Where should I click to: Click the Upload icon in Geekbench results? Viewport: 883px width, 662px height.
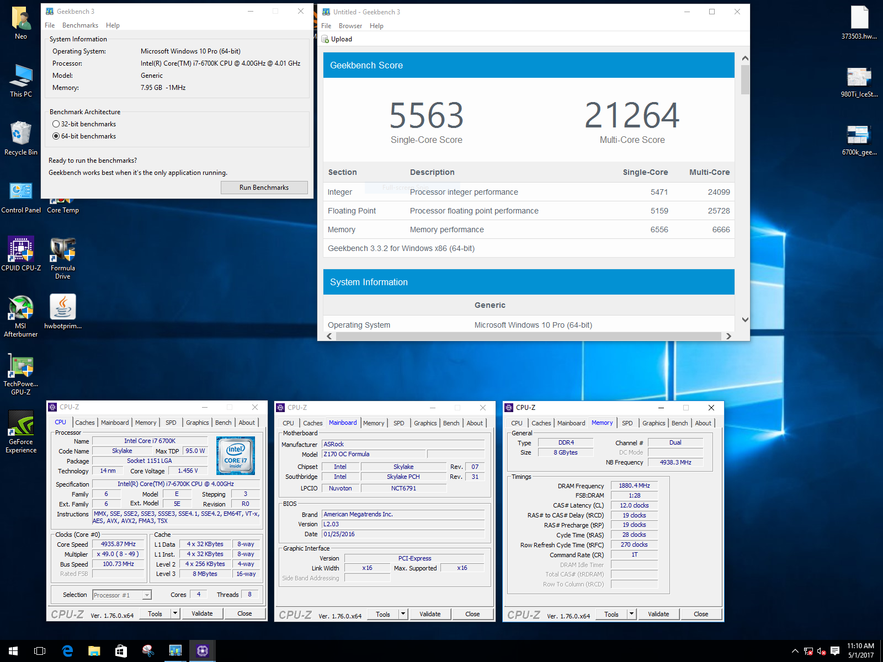click(x=326, y=39)
